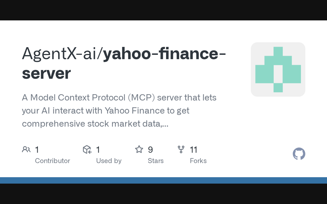Click the Stars star icon
Screen dimensions: 327x204
click(x=139, y=149)
